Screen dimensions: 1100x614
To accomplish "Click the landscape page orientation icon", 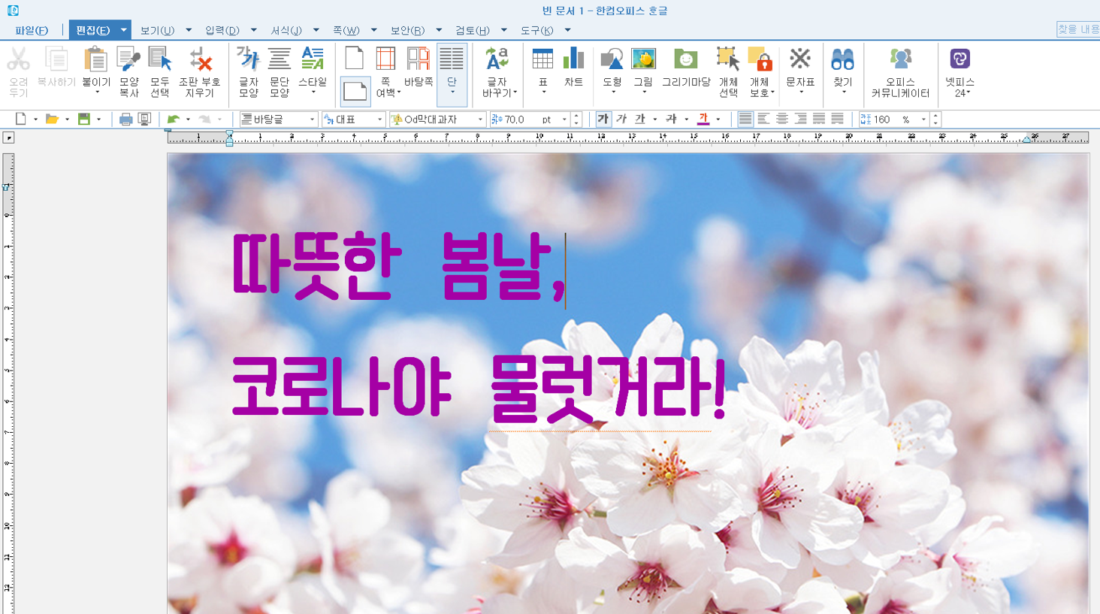I will (x=355, y=92).
